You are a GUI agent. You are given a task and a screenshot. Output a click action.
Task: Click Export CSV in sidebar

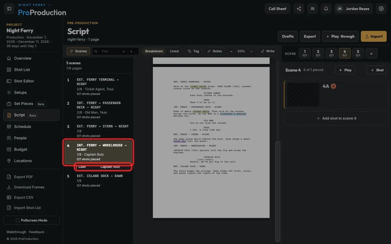[31, 197]
